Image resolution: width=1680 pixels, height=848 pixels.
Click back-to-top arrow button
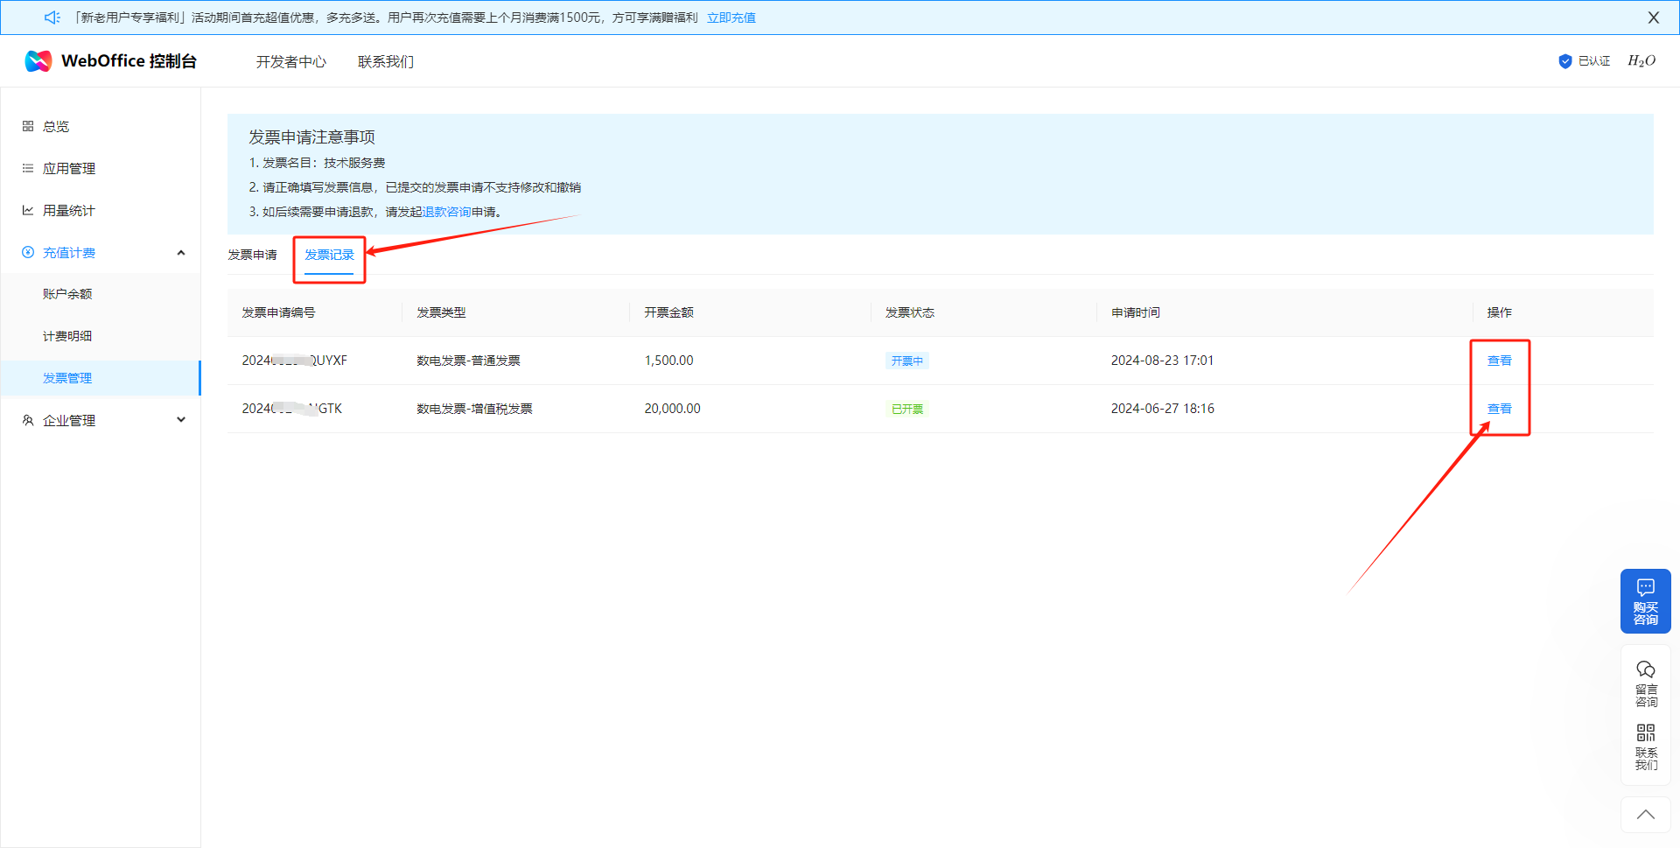point(1646,815)
